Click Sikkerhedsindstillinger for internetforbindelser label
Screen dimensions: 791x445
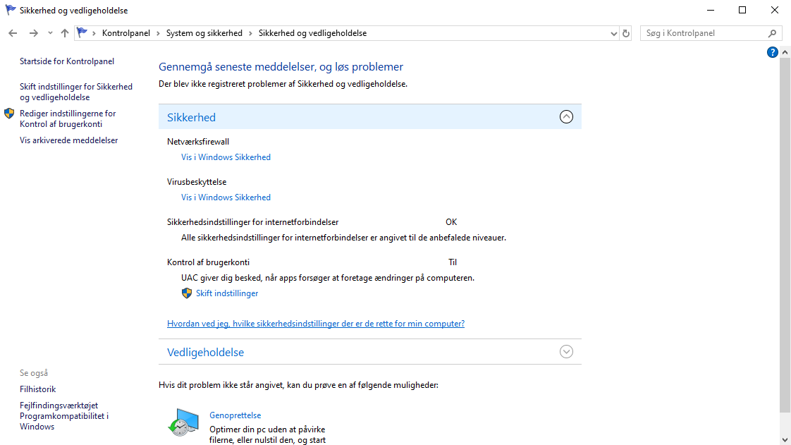pyautogui.click(x=252, y=222)
